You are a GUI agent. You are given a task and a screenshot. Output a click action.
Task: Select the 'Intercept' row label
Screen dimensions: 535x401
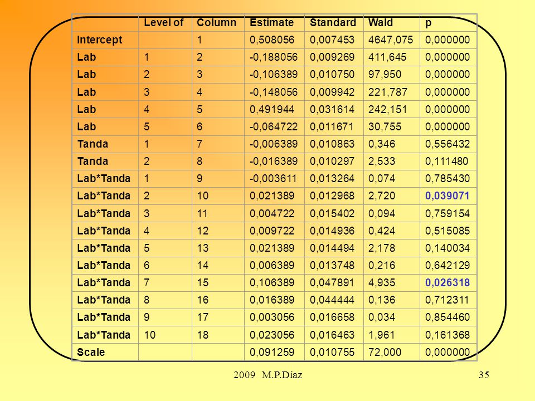pos(99,40)
